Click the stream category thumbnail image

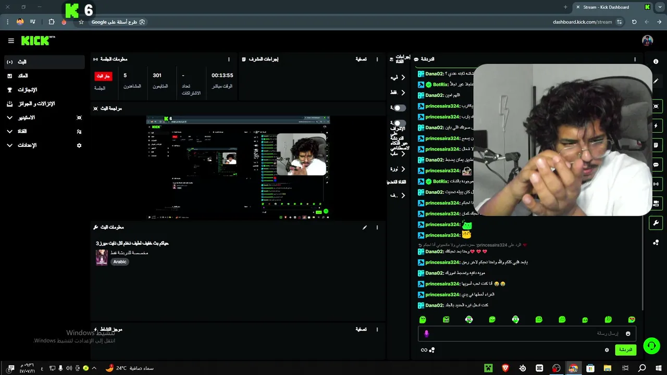point(102,257)
